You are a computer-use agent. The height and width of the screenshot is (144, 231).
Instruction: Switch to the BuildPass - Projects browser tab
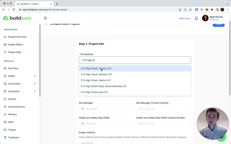34,4
